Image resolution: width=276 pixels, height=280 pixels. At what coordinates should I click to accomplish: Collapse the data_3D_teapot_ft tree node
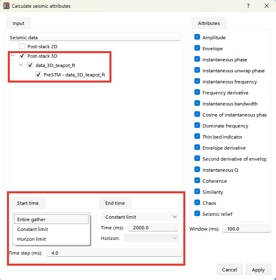21,65
